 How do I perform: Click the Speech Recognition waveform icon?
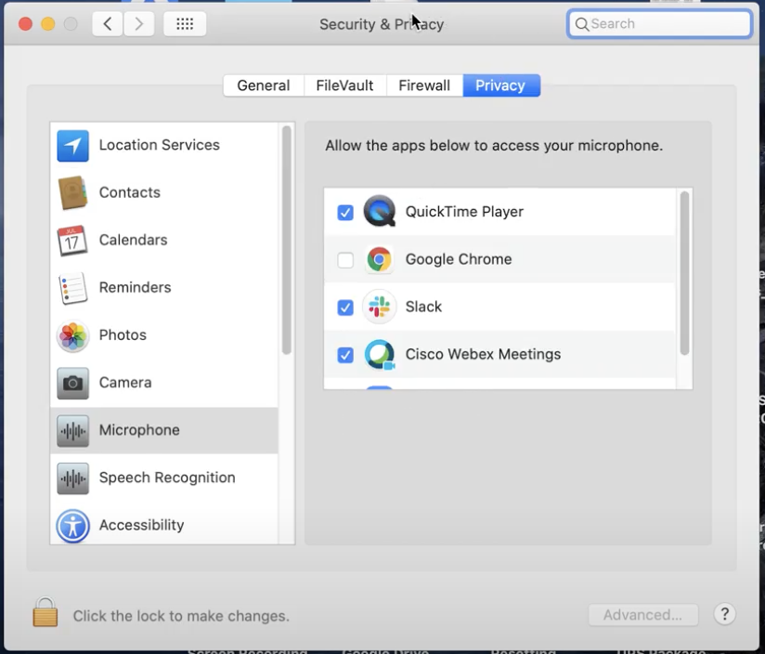point(72,478)
